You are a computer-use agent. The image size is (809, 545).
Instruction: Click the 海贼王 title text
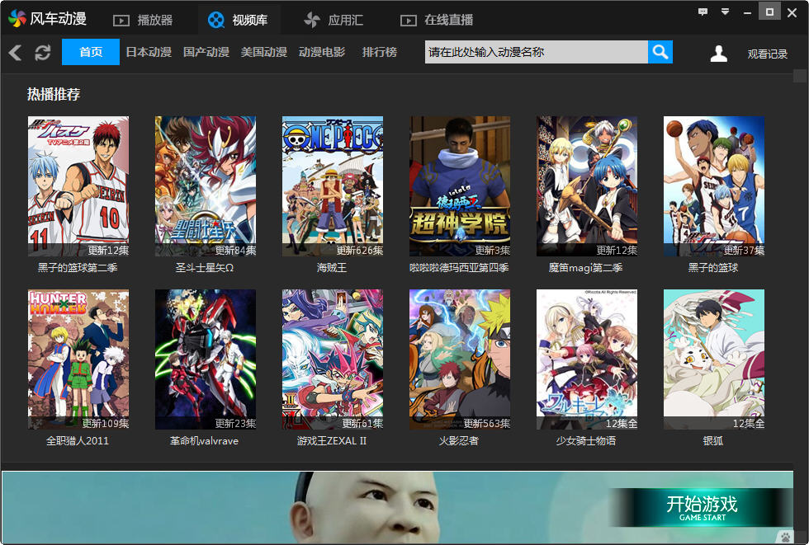332,268
